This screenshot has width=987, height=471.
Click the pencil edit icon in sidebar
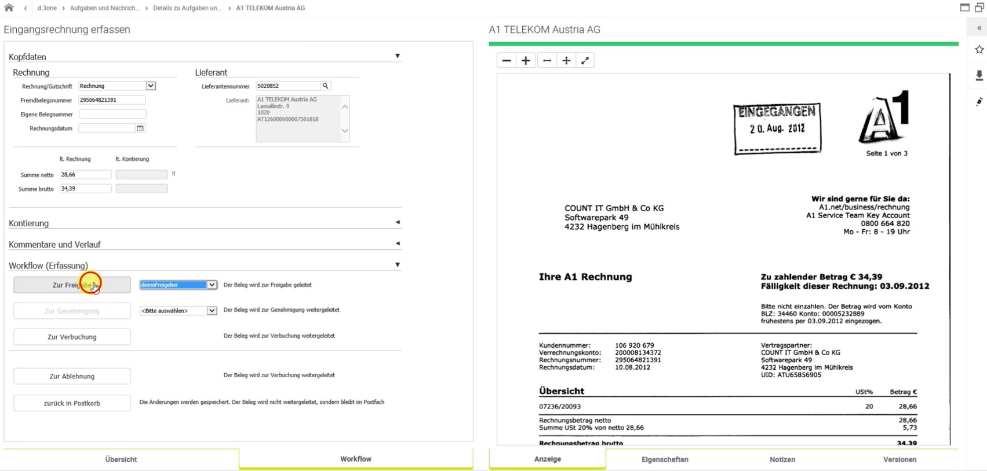(x=979, y=102)
